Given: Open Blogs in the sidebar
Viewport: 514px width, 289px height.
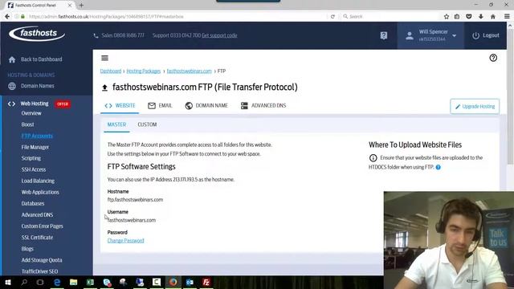Looking at the screenshot, I should pos(27,249).
